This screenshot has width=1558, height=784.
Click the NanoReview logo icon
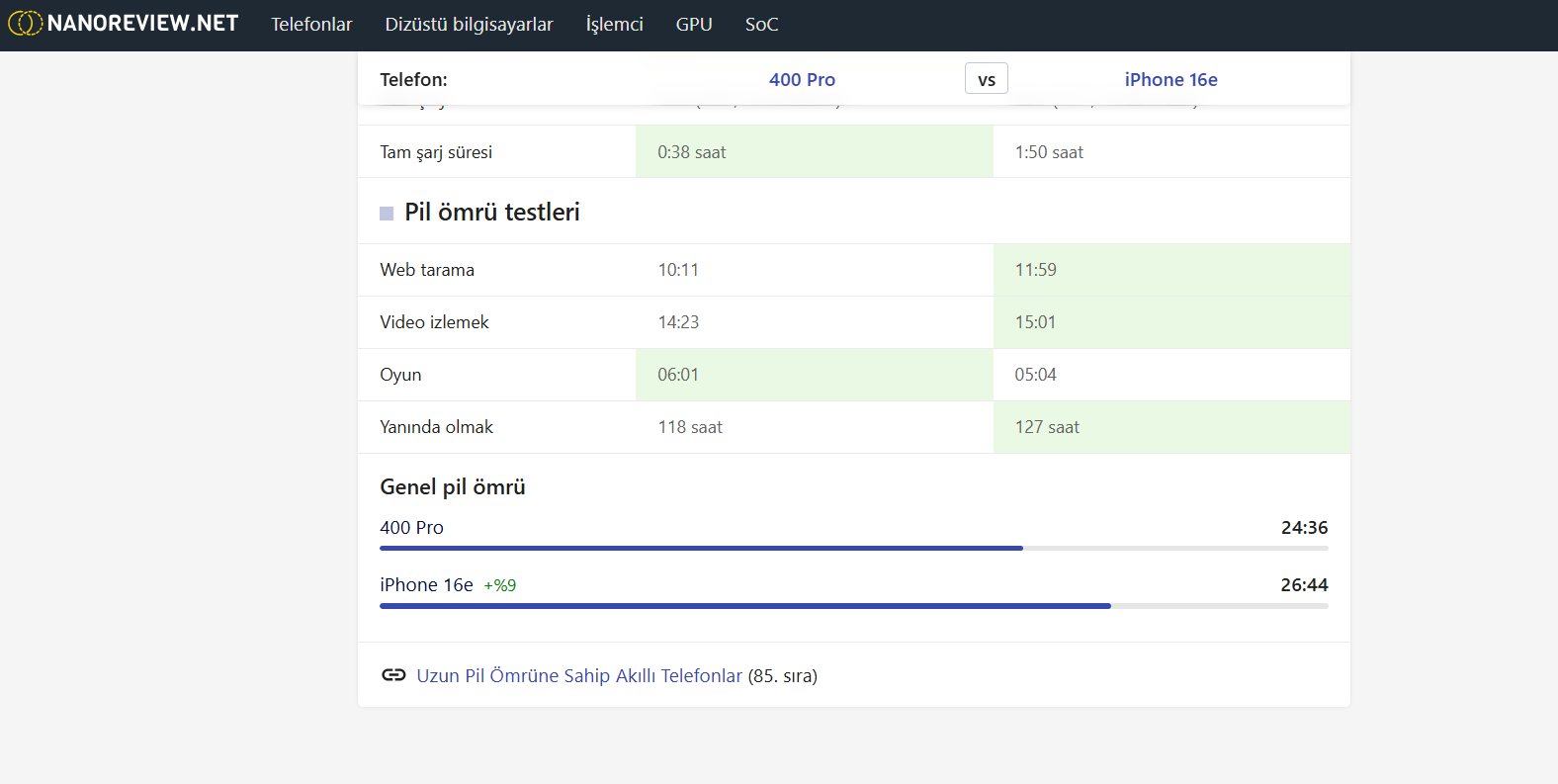pos(26,23)
